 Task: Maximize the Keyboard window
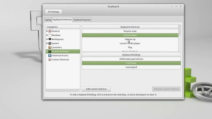tap(176, 6)
